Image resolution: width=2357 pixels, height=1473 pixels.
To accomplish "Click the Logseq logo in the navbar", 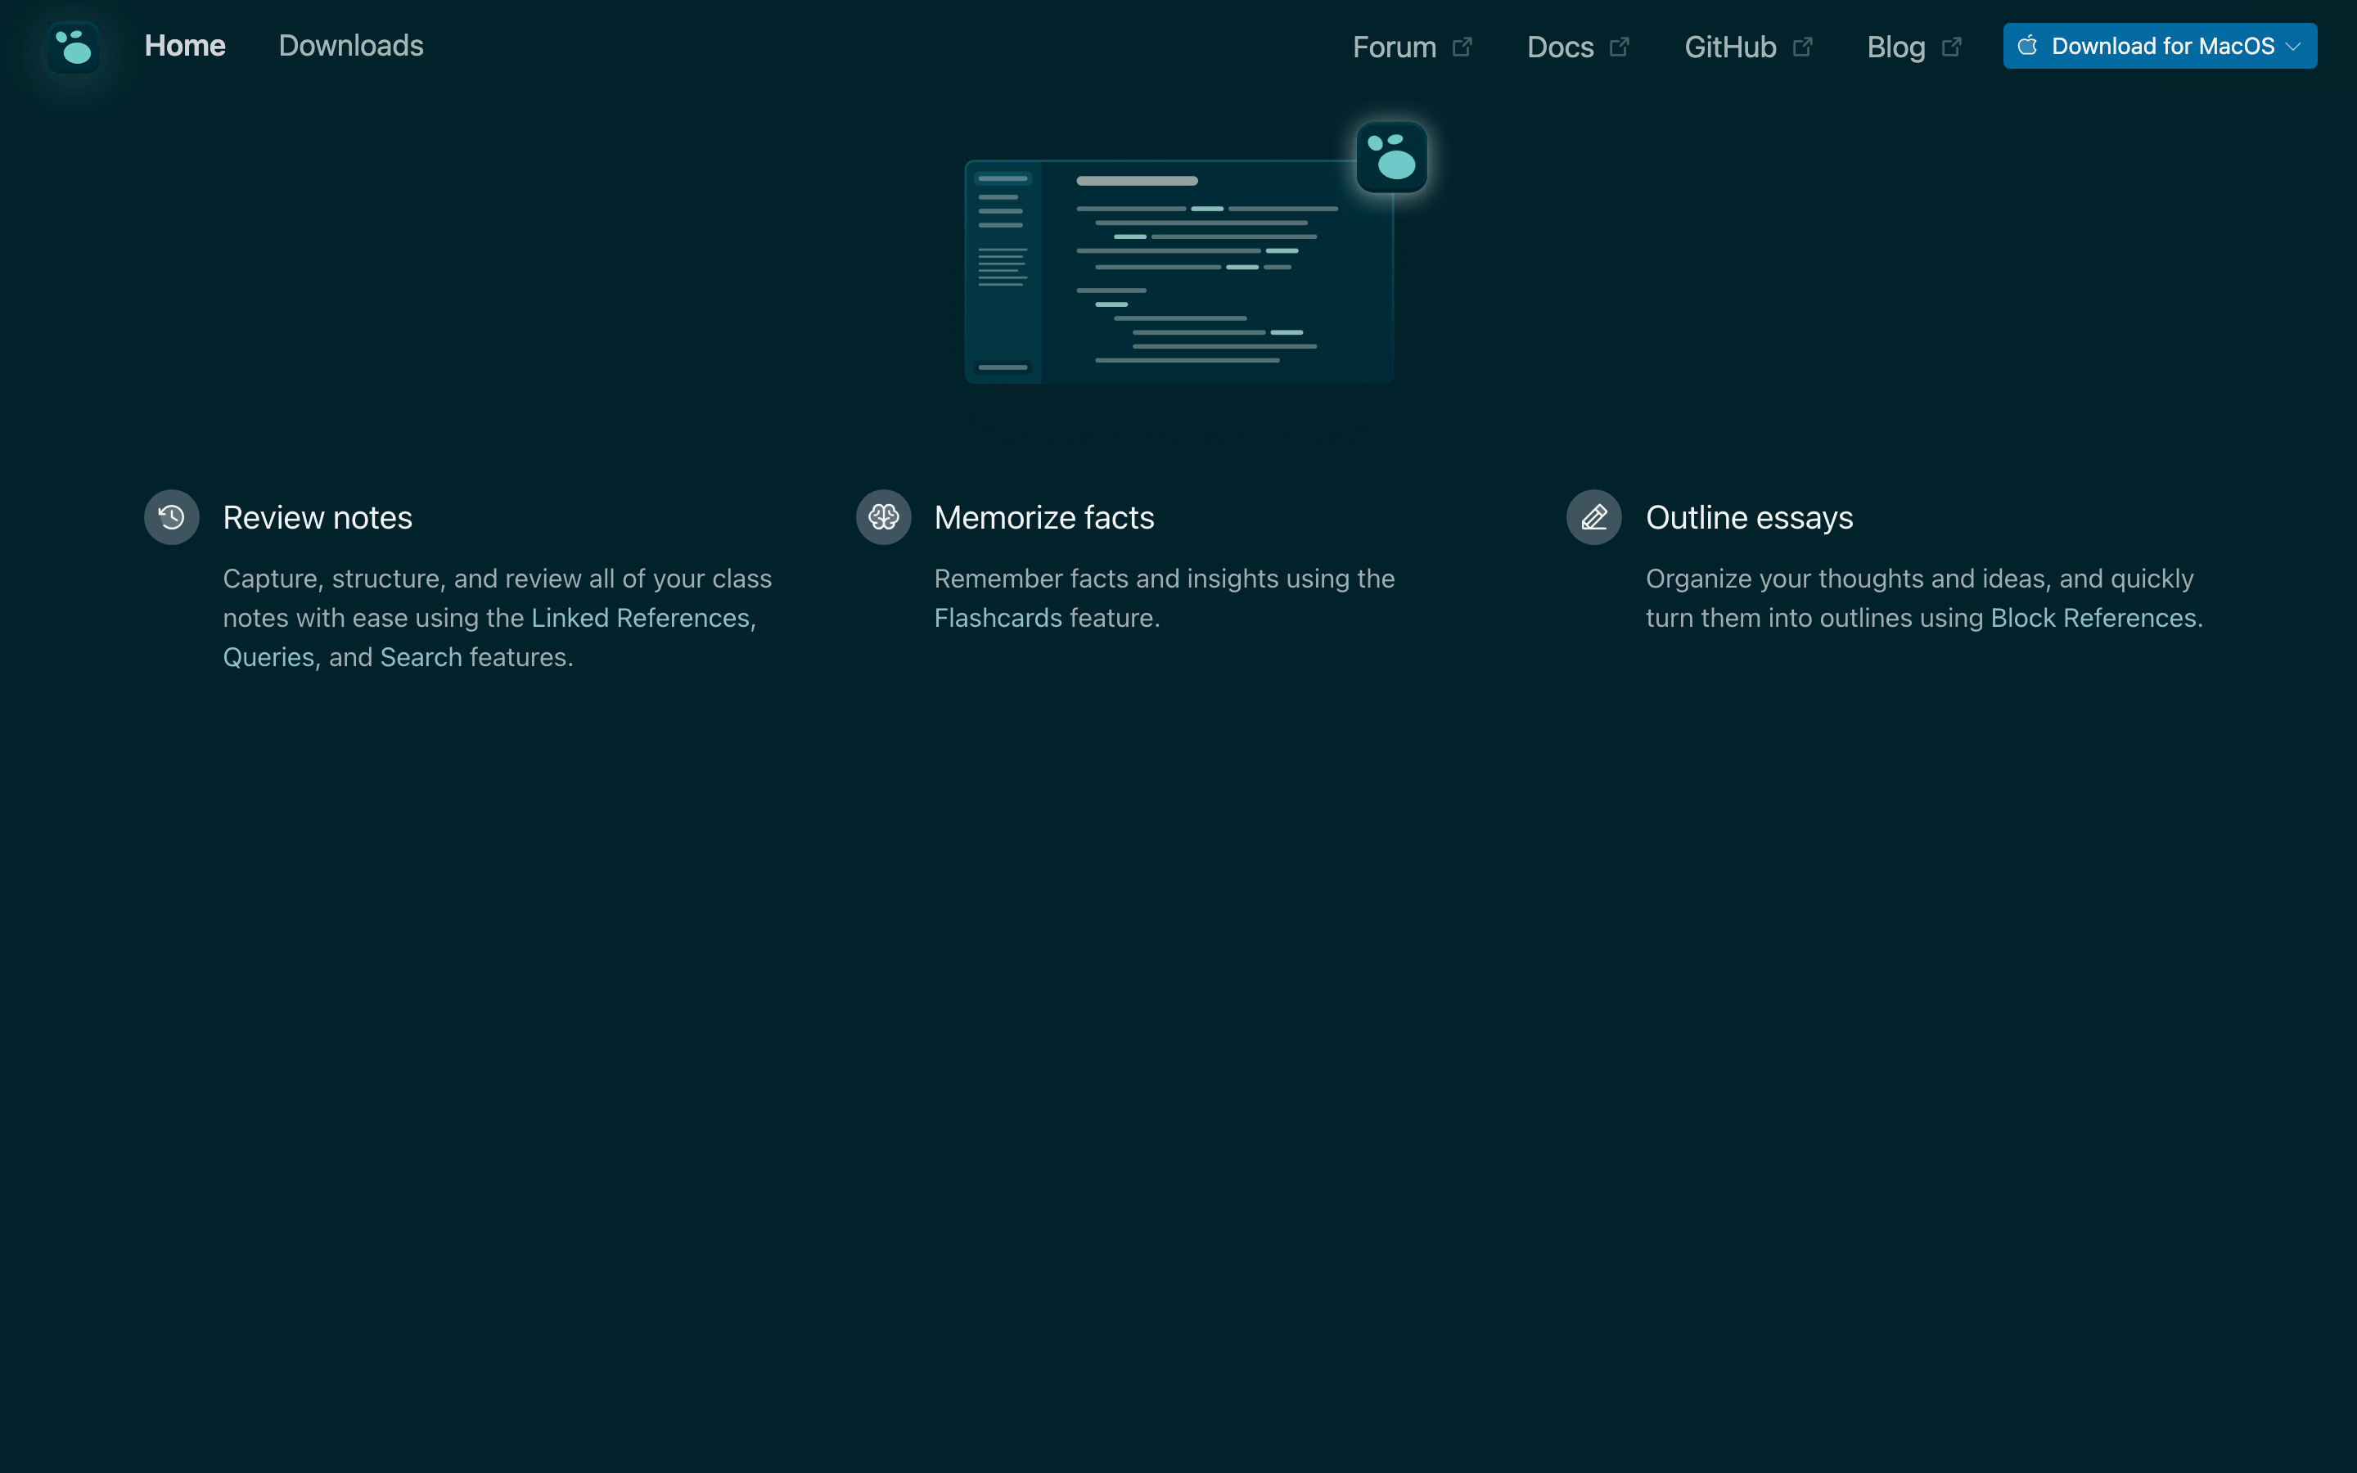I will click(x=74, y=47).
